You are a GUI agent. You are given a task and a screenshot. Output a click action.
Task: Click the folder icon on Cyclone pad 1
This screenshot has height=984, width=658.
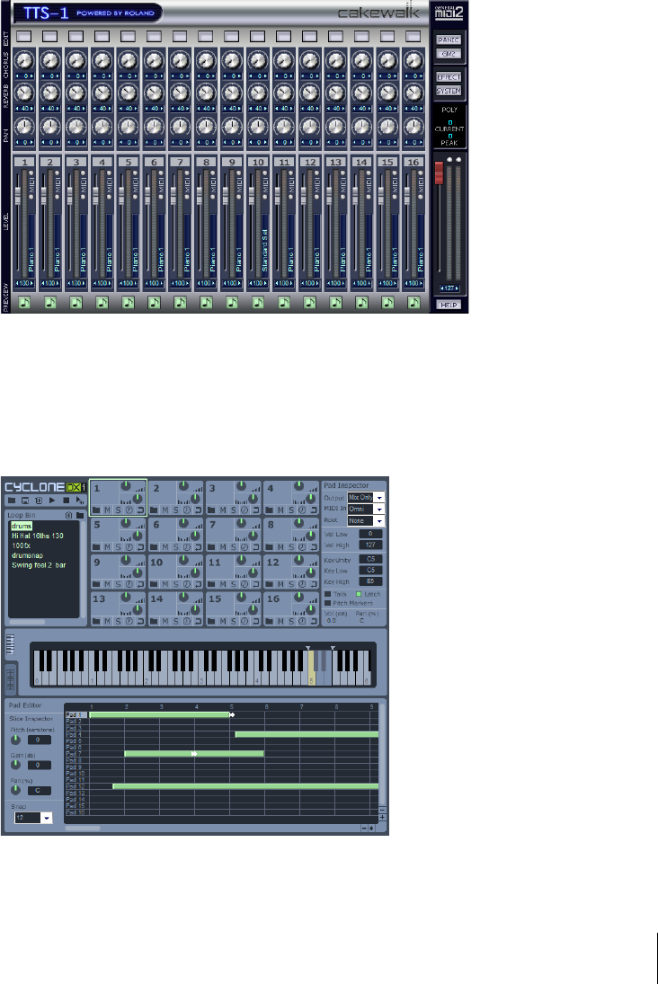click(96, 510)
